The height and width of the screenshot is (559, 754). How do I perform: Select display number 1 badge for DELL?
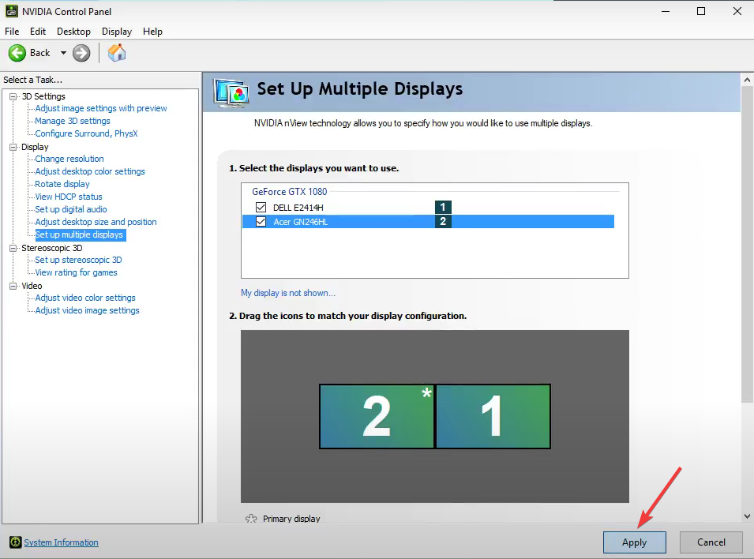coord(443,208)
